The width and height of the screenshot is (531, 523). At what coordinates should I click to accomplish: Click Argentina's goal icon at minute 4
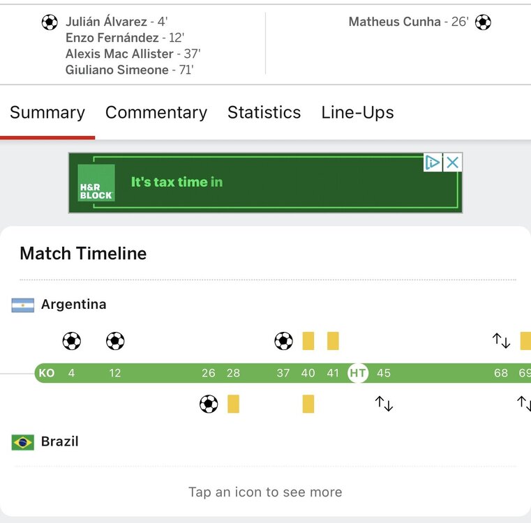(71, 341)
